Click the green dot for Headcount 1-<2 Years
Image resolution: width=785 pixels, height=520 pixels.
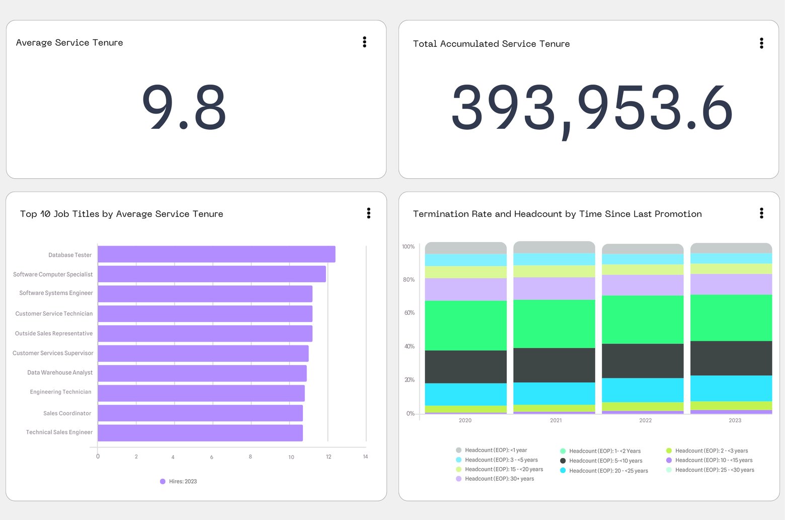(x=564, y=451)
